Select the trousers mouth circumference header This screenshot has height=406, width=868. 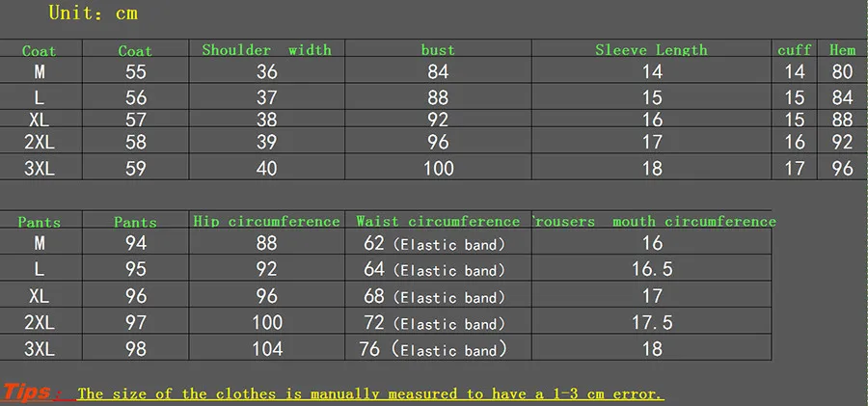pyautogui.click(x=654, y=222)
